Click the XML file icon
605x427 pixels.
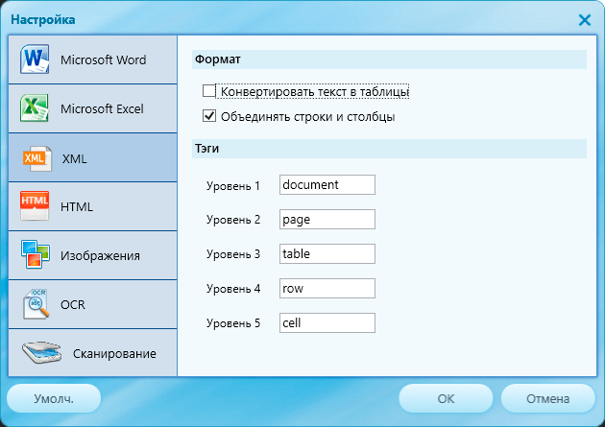(35, 157)
